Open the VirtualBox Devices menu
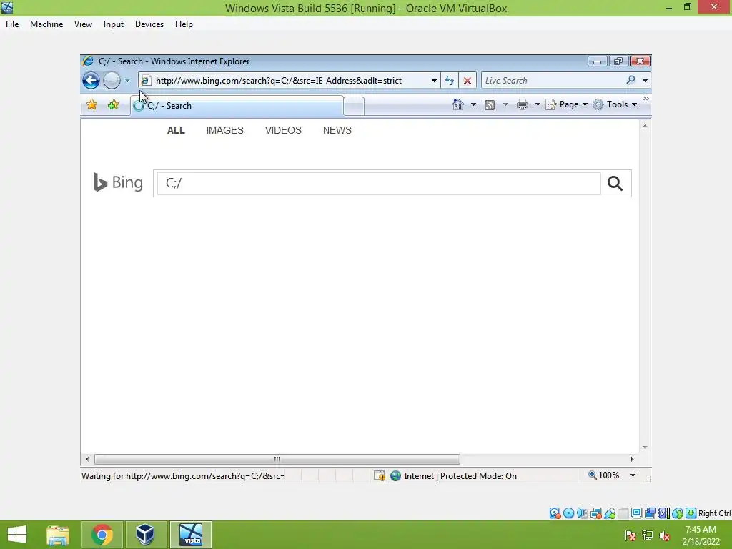This screenshot has width=732, height=549. tap(149, 24)
